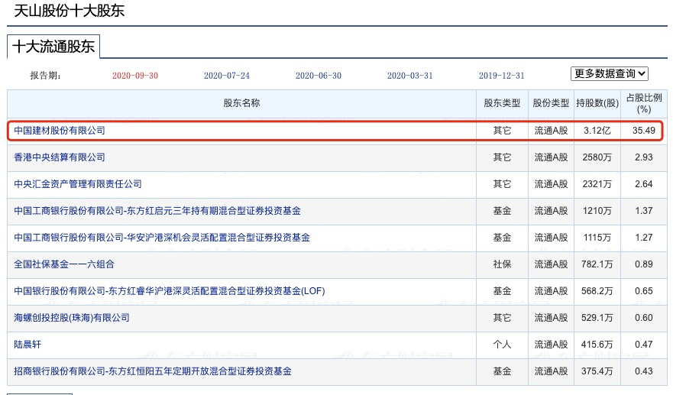Open the 更多数据查询 dropdown
Image resolution: width=673 pixels, height=395 pixels.
[609, 74]
